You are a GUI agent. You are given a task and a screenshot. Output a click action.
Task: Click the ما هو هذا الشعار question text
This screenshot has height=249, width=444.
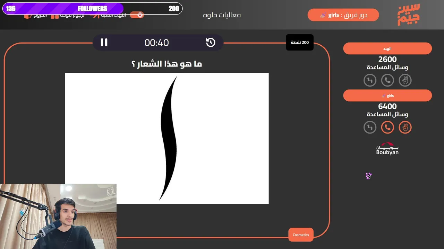[x=167, y=64]
